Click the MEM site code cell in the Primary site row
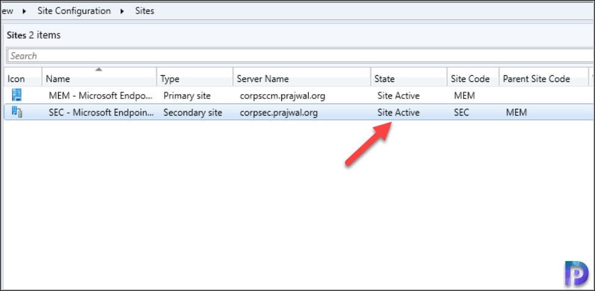This screenshot has width=595, height=291. (x=465, y=96)
